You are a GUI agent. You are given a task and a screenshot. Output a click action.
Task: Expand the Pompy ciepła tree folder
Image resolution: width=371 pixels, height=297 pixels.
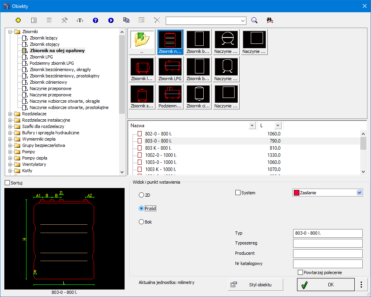coord(10,158)
